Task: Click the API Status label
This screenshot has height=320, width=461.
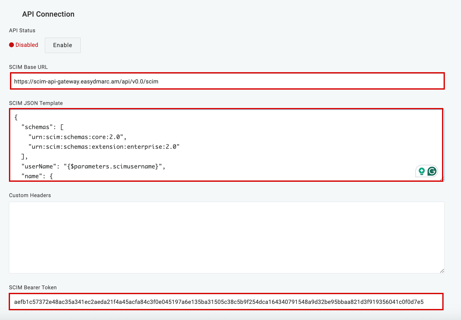Action: [x=22, y=30]
